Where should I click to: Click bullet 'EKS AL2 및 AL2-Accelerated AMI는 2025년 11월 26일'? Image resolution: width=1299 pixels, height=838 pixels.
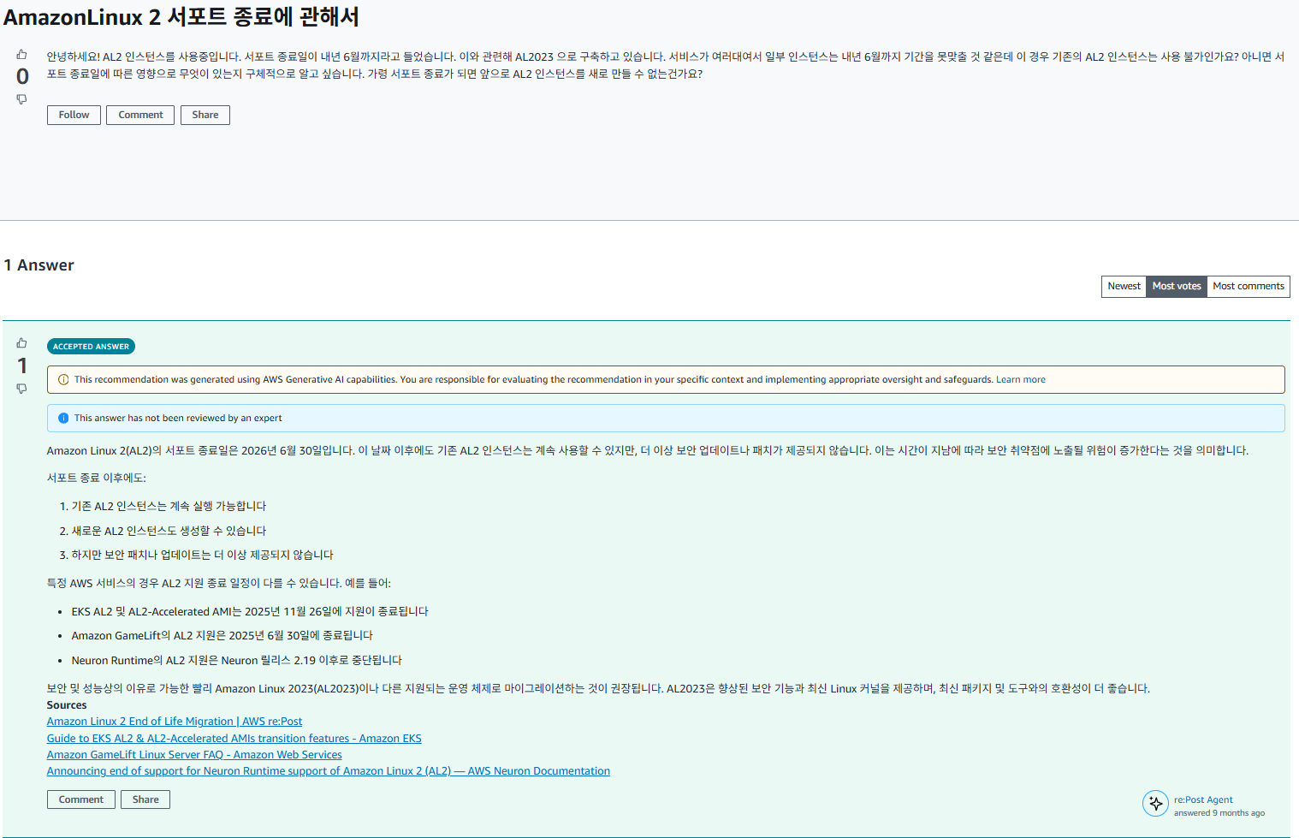[x=250, y=612]
